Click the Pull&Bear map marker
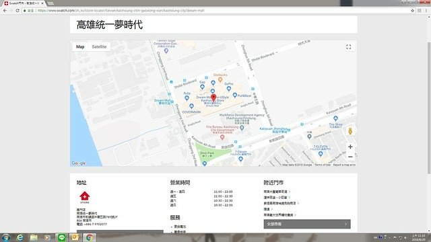This screenshot has width=431, height=242. tap(235, 95)
